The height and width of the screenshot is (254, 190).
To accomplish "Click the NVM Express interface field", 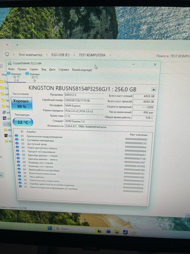I will (84, 106).
